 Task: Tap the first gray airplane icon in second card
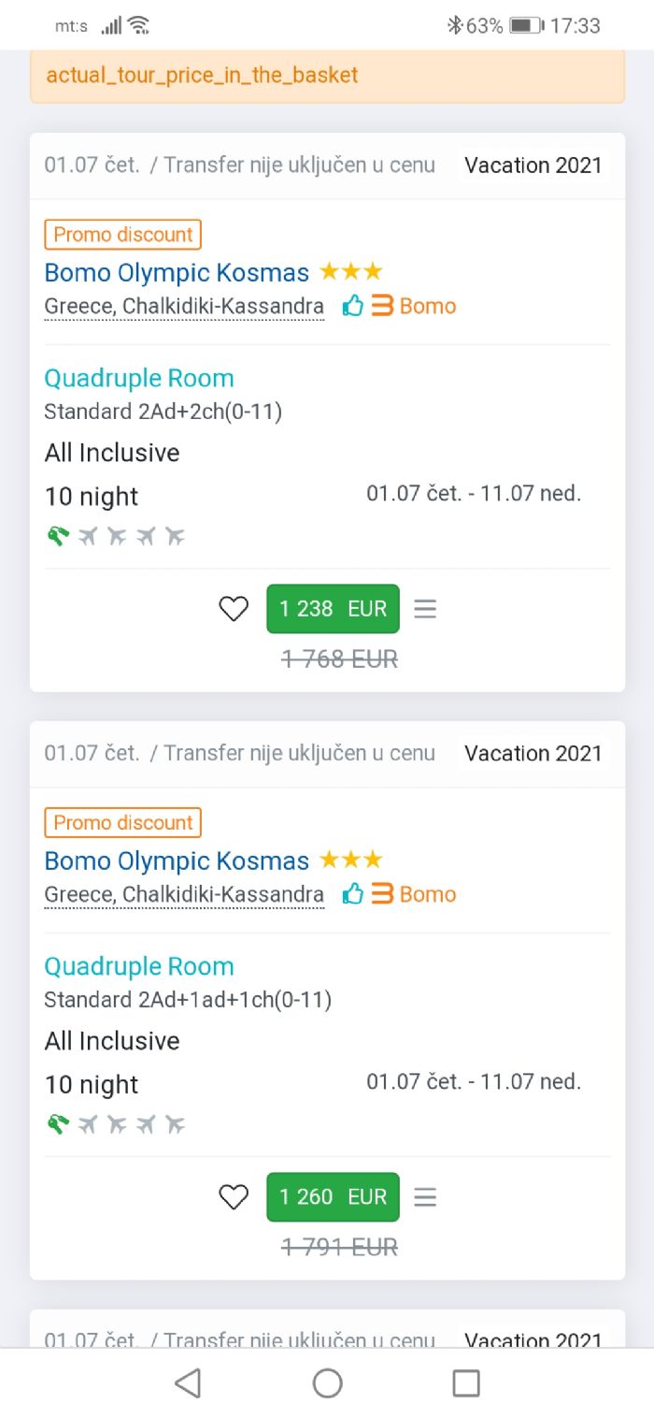[88, 1124]
